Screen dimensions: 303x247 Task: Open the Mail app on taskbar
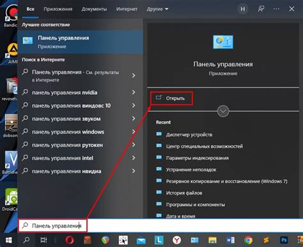(x=141, y=241)
